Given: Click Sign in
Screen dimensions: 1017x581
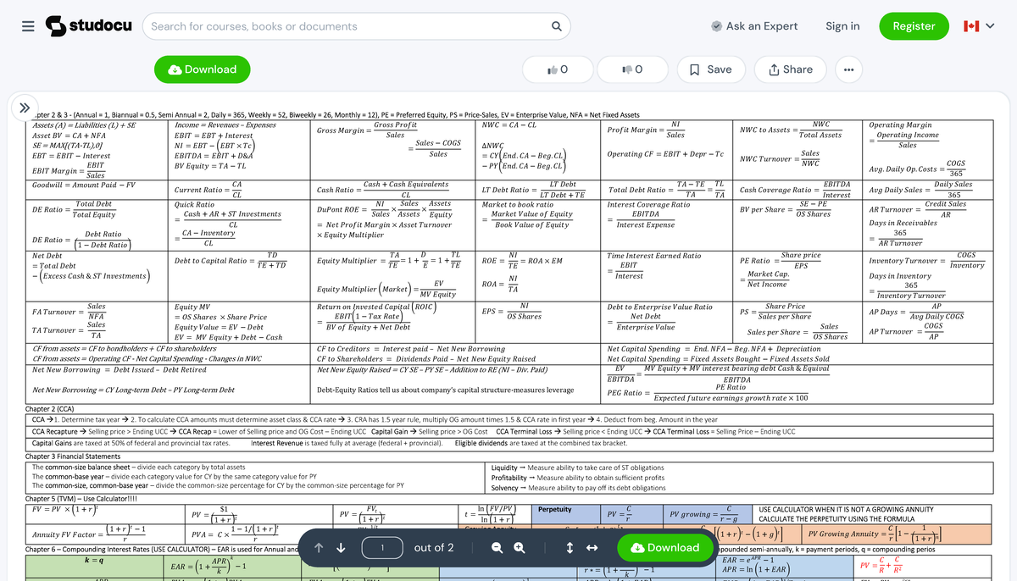Looking at the screenshot, I should coord(842,25).
